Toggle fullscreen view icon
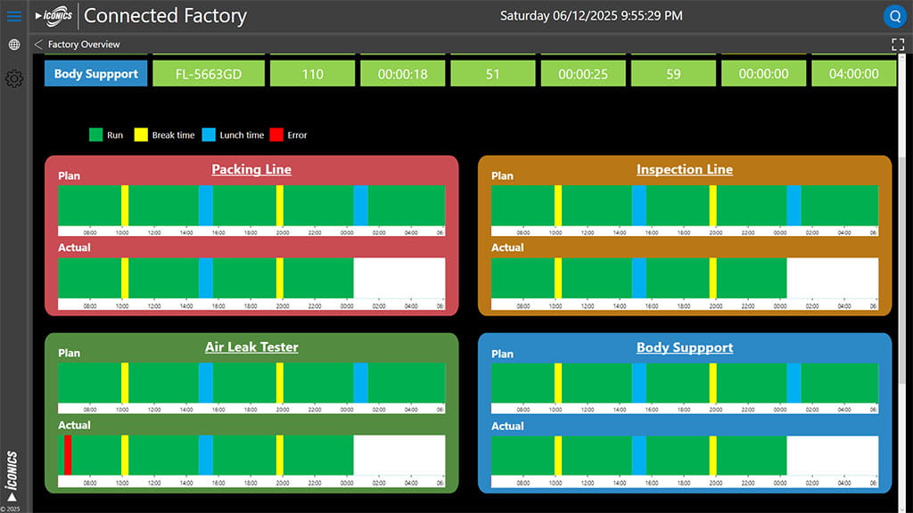The image size is (913, 513). coord(898,45)
